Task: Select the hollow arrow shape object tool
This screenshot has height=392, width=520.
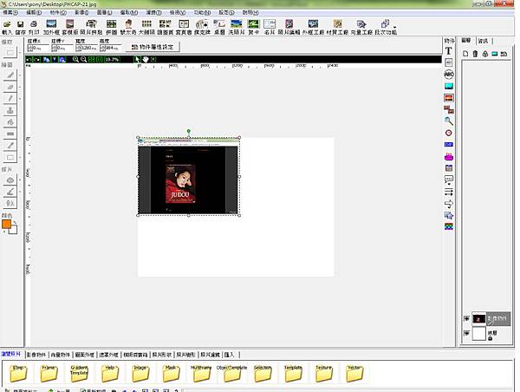Action: tap(449, 204)
